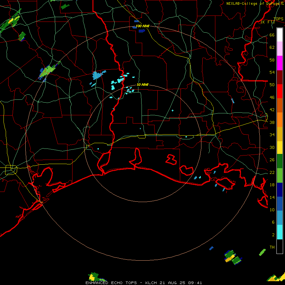
Task: Click the yellow legend swatch
Action: pyautogui.click(x=280, y=148)
